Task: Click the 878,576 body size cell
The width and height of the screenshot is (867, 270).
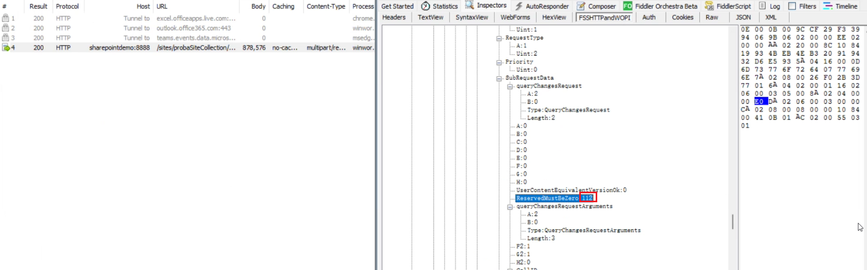Action: 254,48
